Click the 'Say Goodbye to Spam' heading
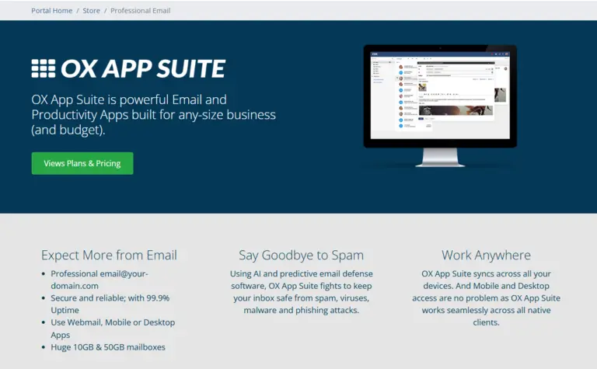Screen dimensions: 597x369 coord(301,255)
